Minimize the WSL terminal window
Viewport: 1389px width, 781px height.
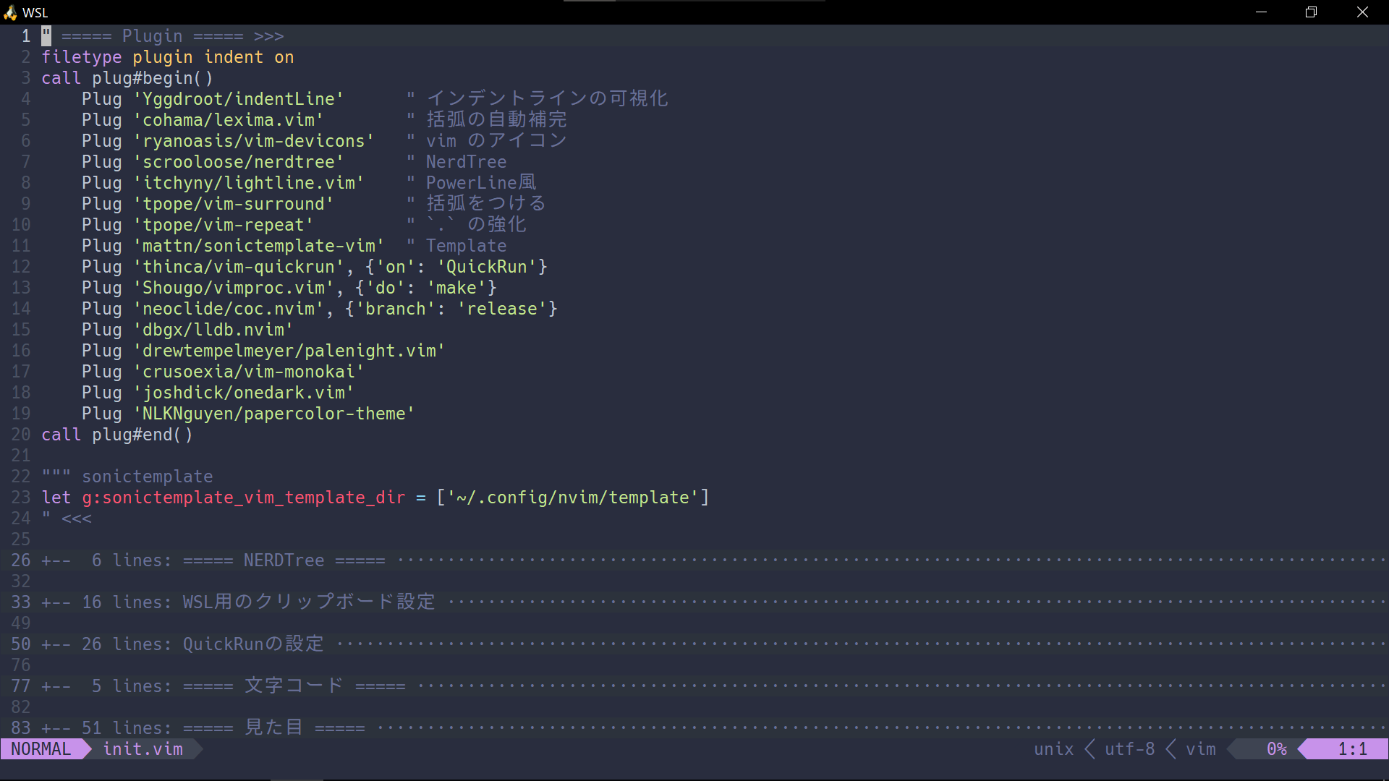(x=1261, y=12)
